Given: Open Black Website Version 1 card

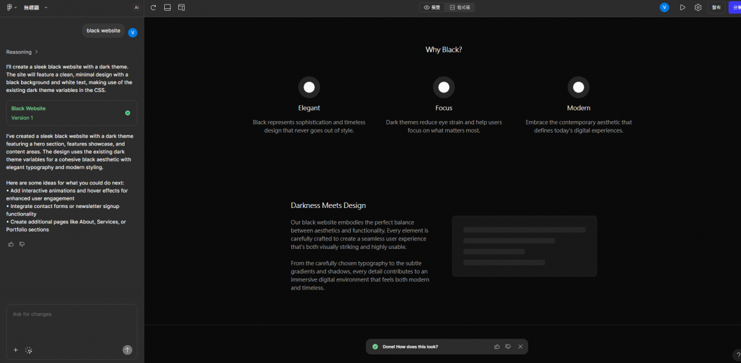Looking at the screenshot, I should click(72, 113).
